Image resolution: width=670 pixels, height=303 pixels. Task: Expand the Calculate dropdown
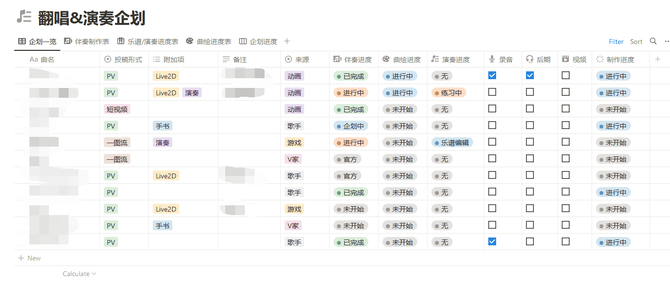(x=79, y=274)
